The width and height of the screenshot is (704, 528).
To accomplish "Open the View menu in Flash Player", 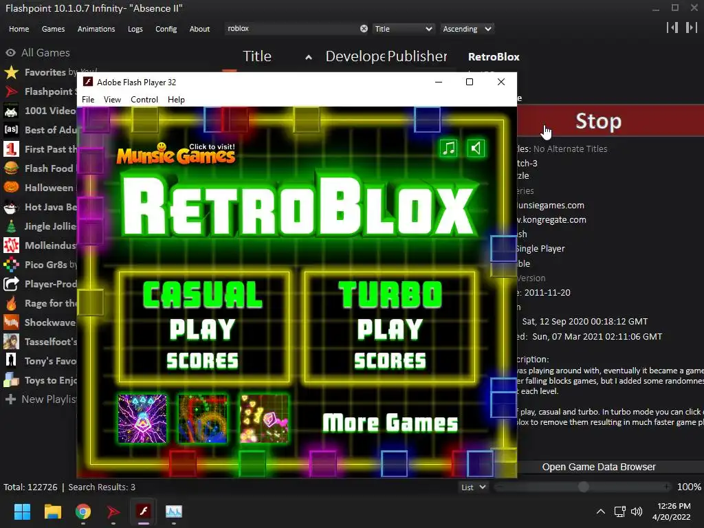I will (112, 100).
